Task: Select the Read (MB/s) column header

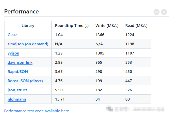Action: (136, 25)
